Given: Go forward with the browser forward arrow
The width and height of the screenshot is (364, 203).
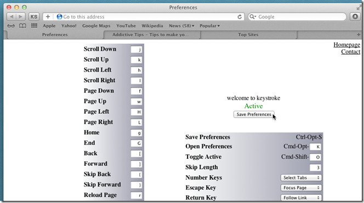Looking at the screenshot, I should point(21,16).
